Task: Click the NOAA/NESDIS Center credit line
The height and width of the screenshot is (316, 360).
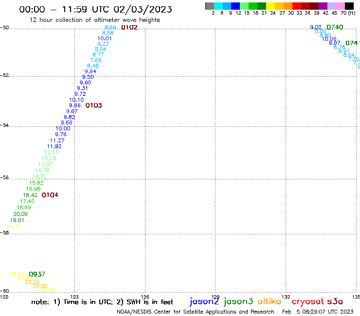Action: (x=196, y=312)
